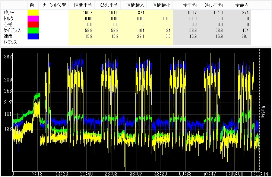Click power 区間平均 value 160.7

(x=88, y=13)
